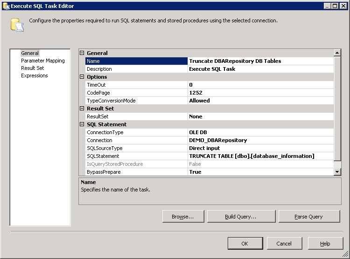Select the BypassPrepare True value
350x259 pixels.
[x=260, y=172]
